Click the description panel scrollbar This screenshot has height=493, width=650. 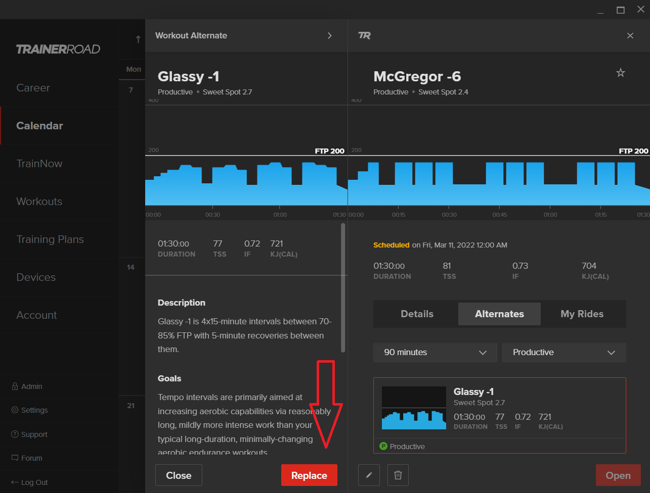[x=343, y=288]
